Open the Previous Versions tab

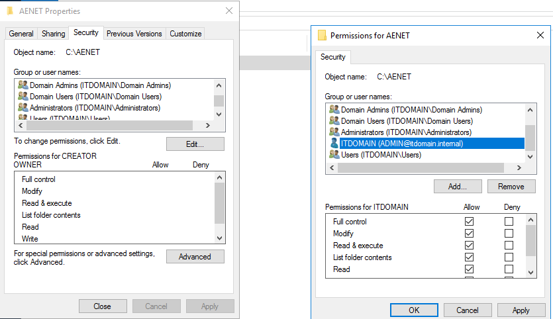pyautogui.click(x=134, y=34)
